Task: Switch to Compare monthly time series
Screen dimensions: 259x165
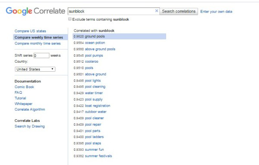Action: pos(38,44)
